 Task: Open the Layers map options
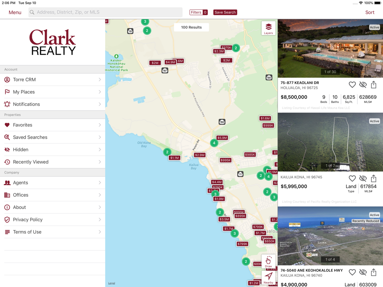point(268,28)
